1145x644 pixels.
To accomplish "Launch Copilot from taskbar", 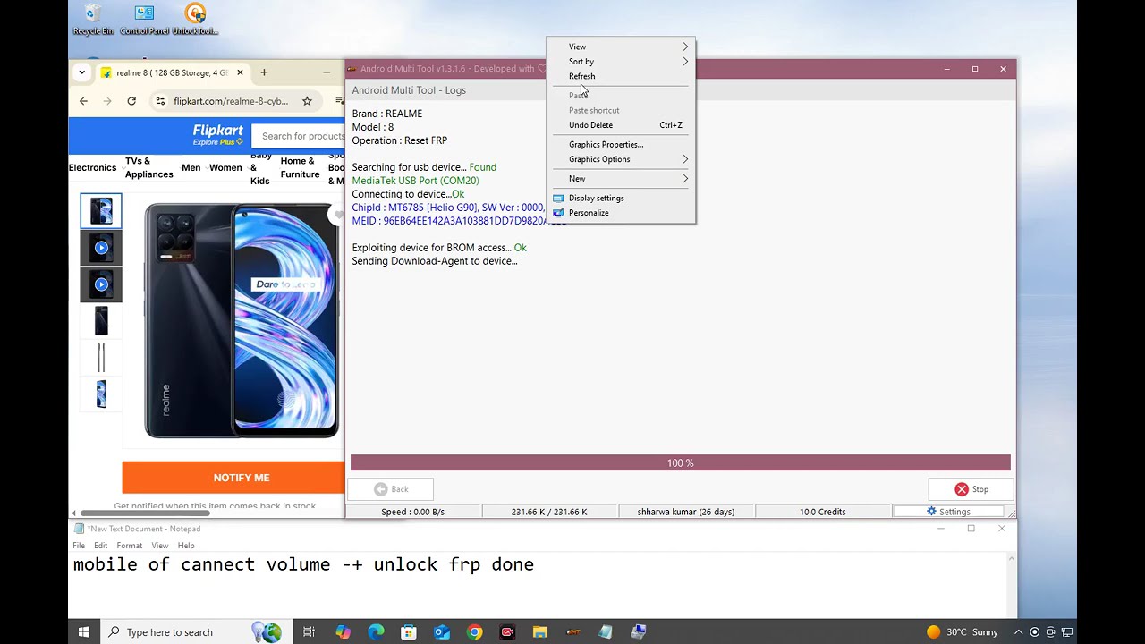I will coord(343,632).
